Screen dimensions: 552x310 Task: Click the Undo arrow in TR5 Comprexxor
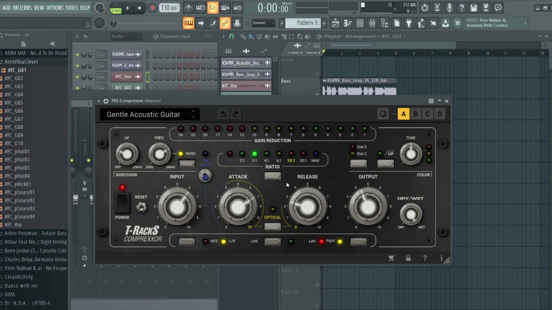pos(223,114)
